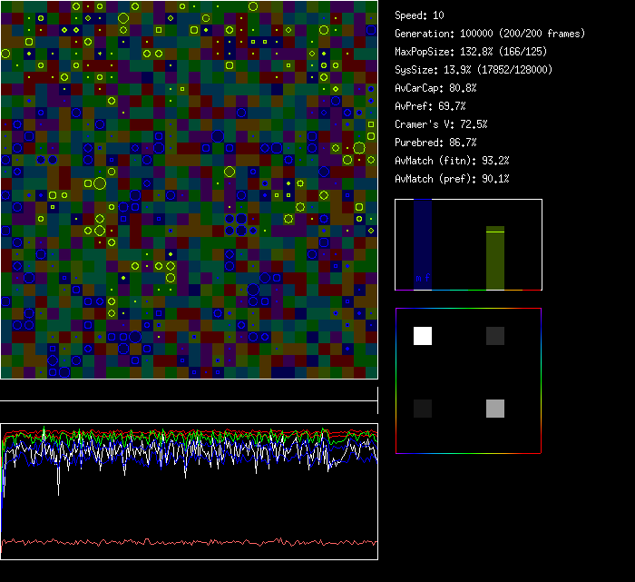Click the blue bar labeled m f
The height and width of the screenshot is (582, 635).
pos(423,245)
